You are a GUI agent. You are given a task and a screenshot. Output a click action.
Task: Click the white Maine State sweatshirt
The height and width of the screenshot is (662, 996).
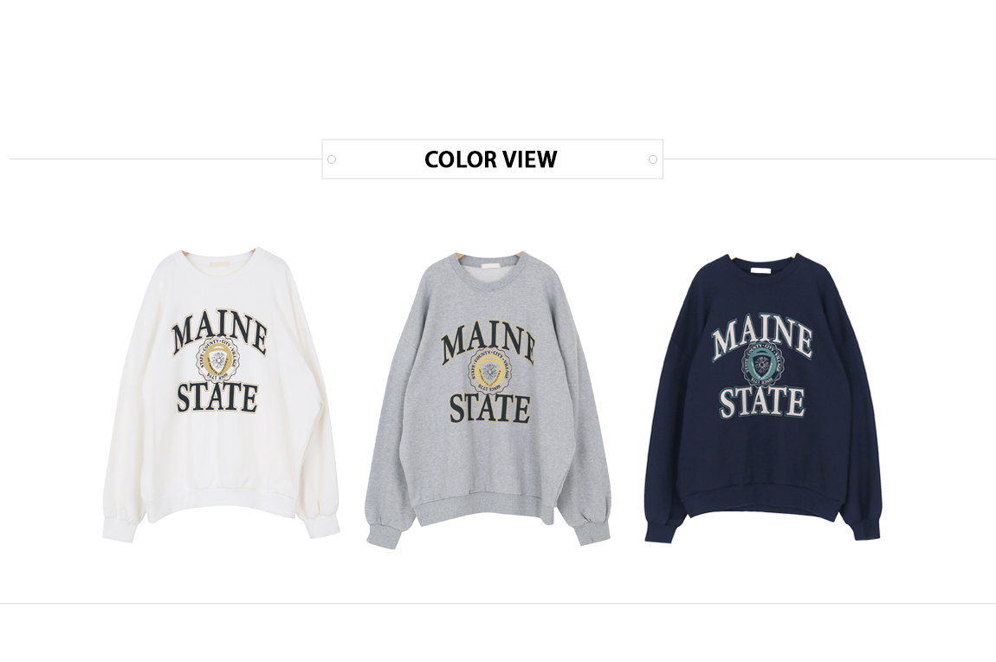pos(220,394)
